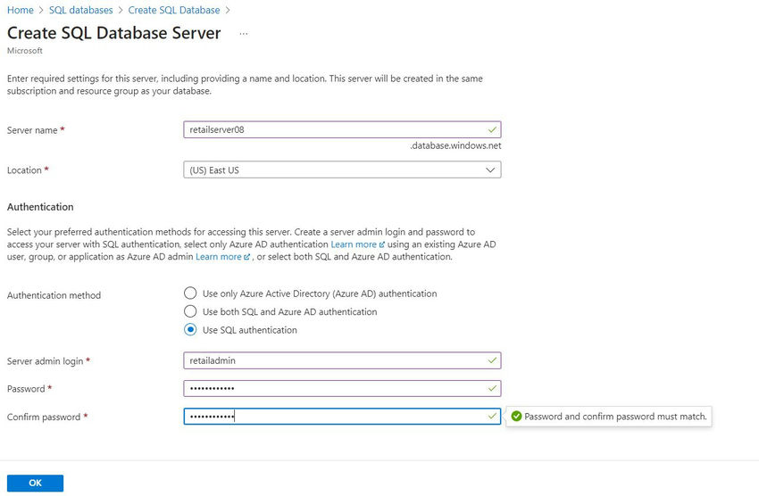759x496 pixels.
Task: Open Learn more link about Azure AD authentication
Action: click(x=354, y=244)
